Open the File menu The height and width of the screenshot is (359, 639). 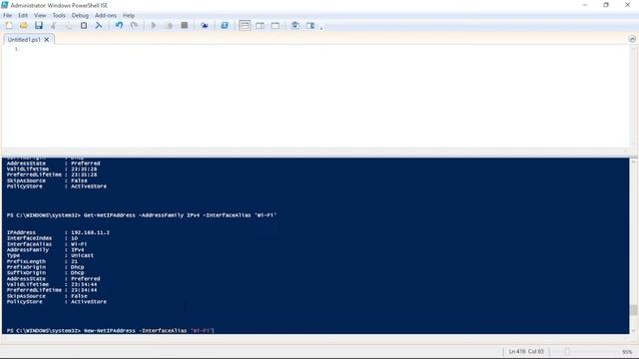[7, 15]
